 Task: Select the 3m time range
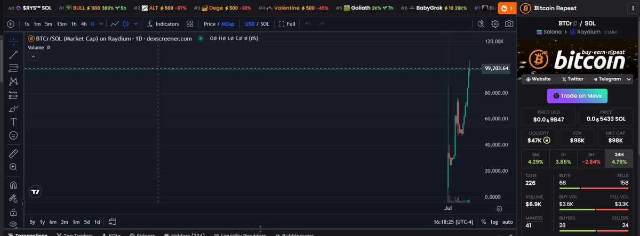pos(64,222)
